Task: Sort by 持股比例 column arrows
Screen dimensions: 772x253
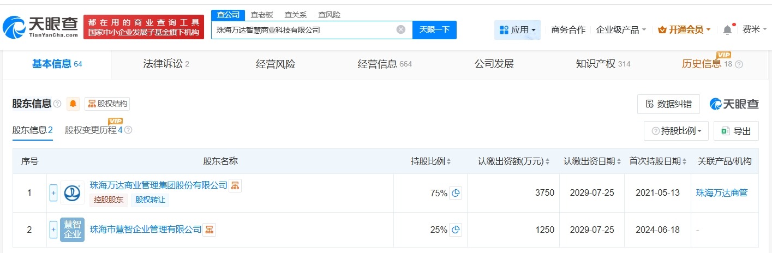Action: pos(449,161)
